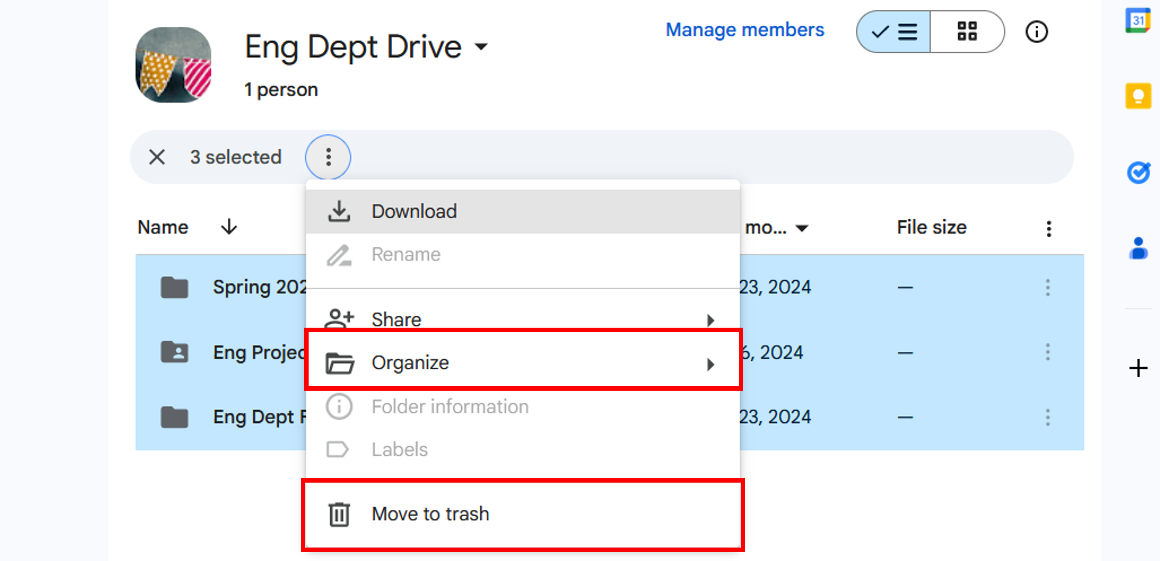This screenshot has height=561, width=1160.
Task: Open Google Tasks side panel icon
Action: click(1137, 173)
